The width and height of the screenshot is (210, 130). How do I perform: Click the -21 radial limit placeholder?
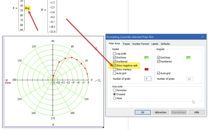click(x=98, y=81)
